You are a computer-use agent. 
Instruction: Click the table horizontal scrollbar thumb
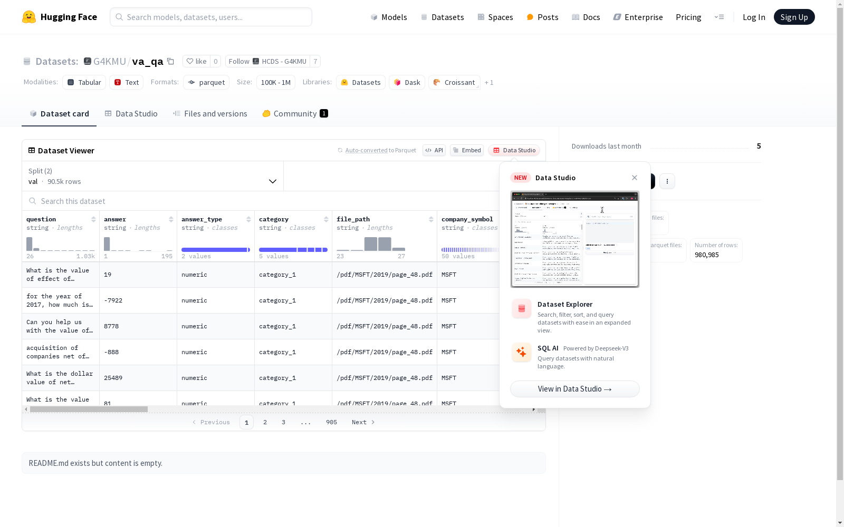tap(89, 409)
